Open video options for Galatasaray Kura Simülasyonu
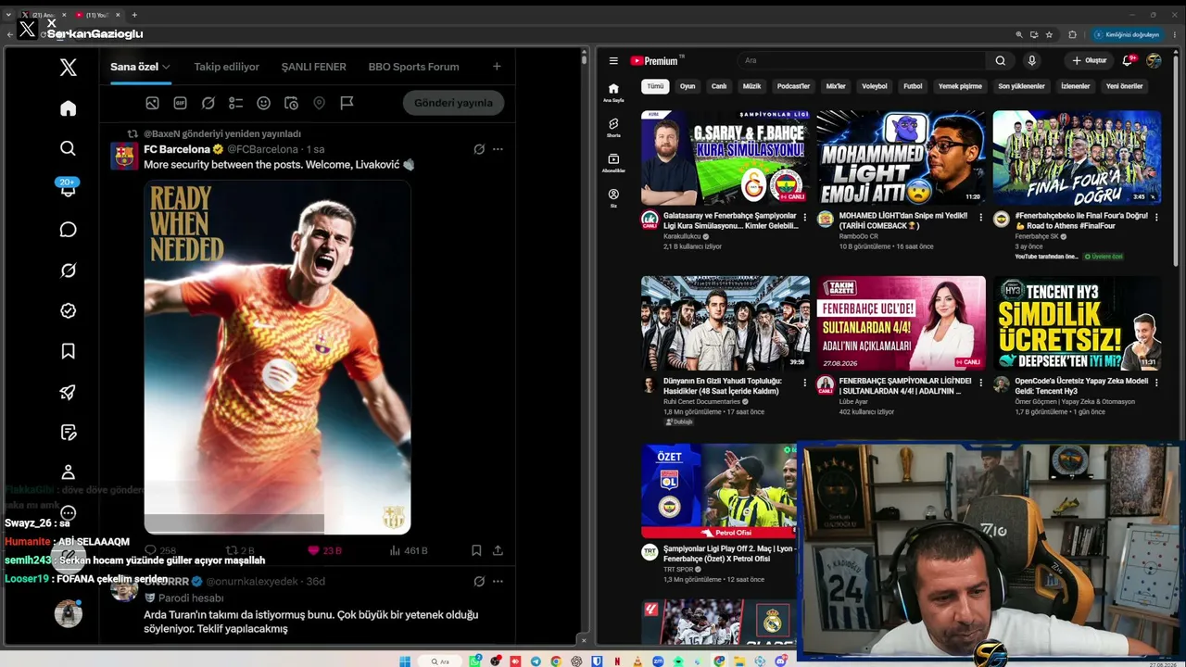Viewport: 1186px width, 667px height. click(x=804, y=218)
